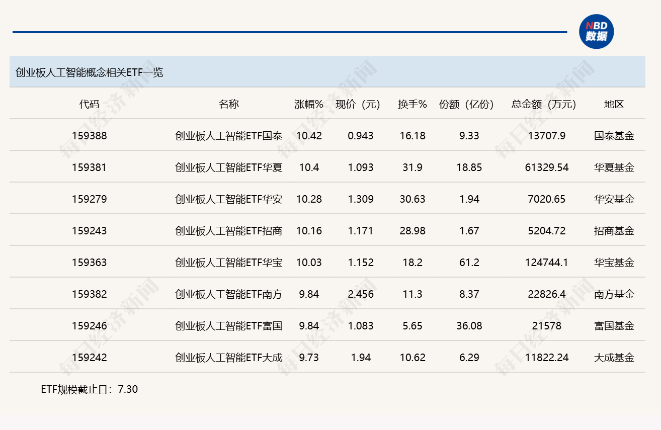Click the 招商基金 region cell
The width and height of the screenshot is (661, 430).
(614, 231)
